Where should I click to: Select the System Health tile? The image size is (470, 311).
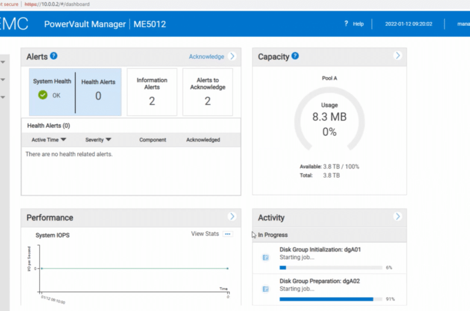(x=52, y=92)
